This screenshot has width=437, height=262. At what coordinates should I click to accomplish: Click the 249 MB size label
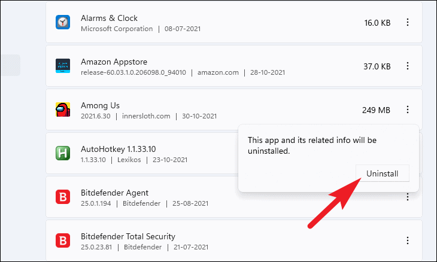tap(376, 110)
